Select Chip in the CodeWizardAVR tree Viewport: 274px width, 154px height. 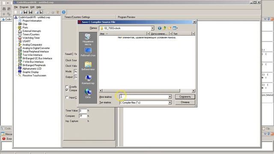coord(25,24)
